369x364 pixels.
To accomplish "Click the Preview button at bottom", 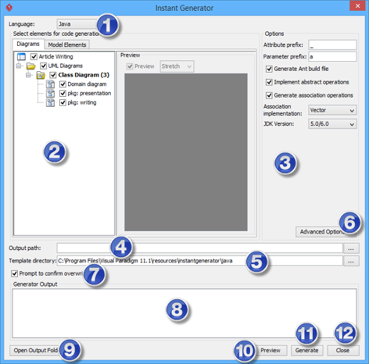I will pyautogui.click(x=270, y=351).
